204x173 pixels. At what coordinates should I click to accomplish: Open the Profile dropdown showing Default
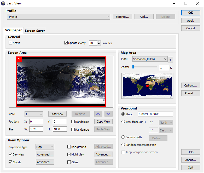(x=59, y=17)
